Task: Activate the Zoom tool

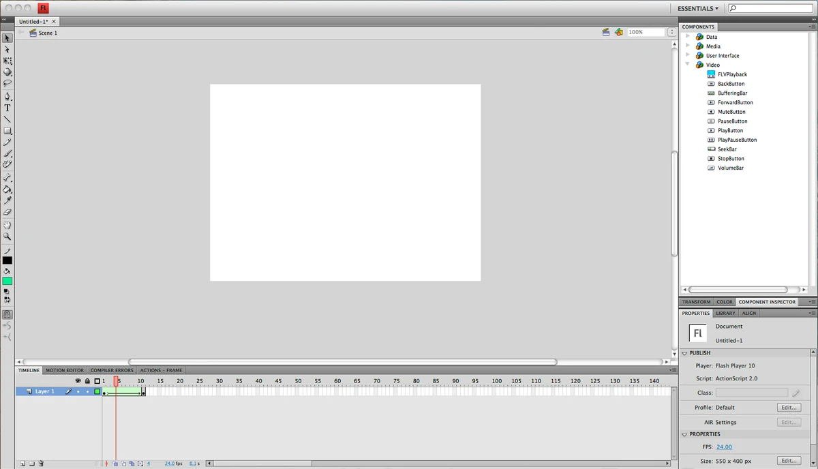Action: pyautogui.click(x=7, y=235)
